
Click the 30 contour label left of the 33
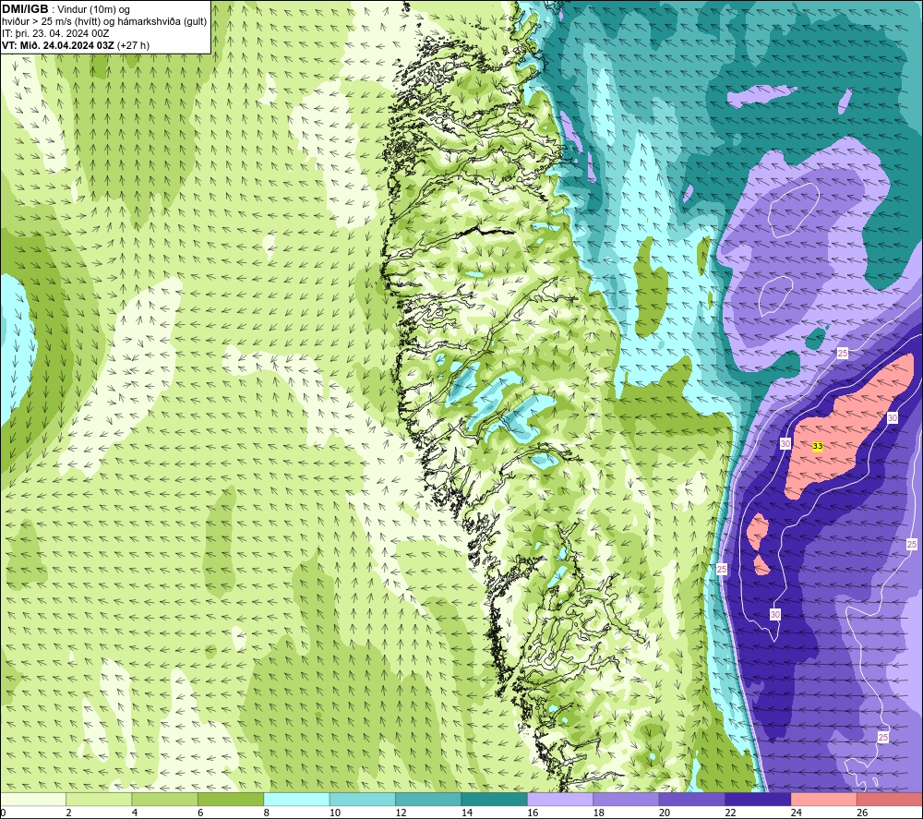coord(785,443)
